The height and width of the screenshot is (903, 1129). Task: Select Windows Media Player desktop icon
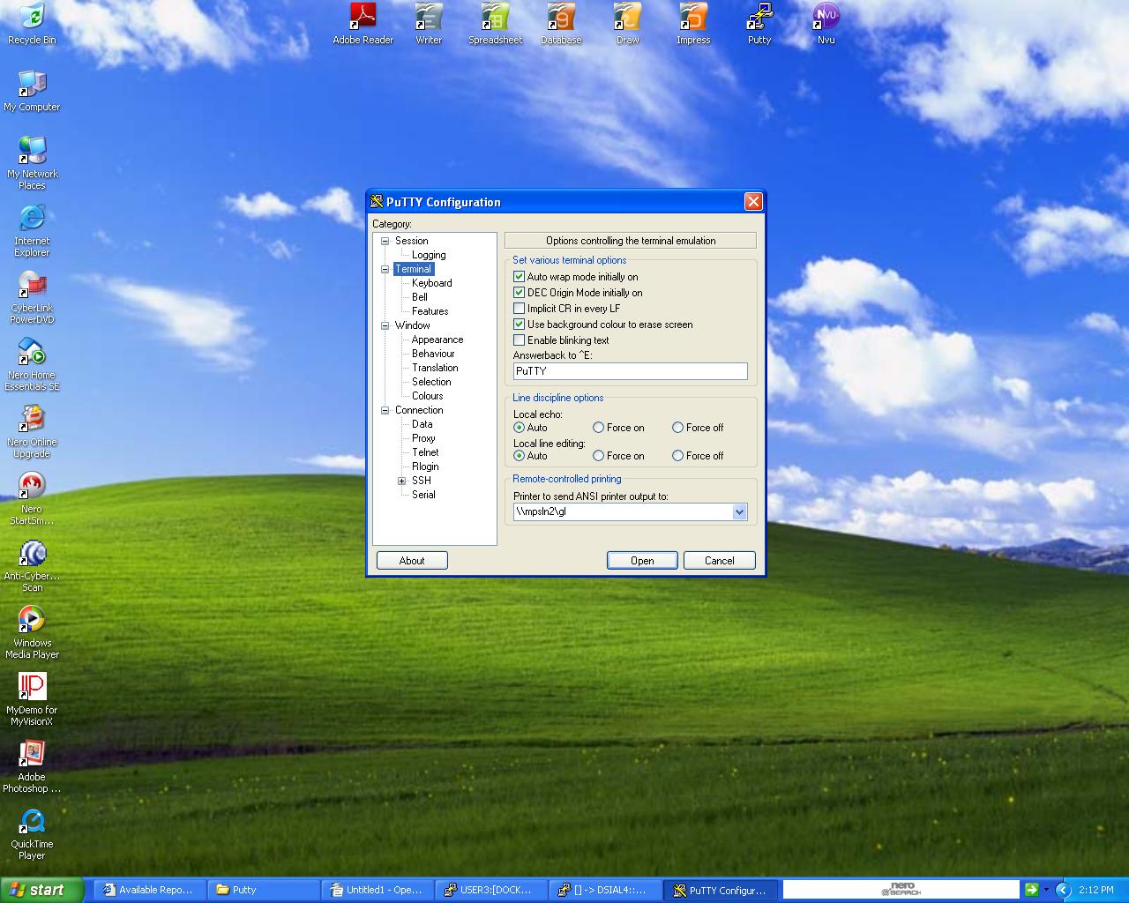pos(32,632)
